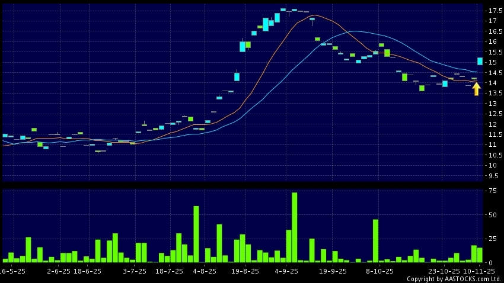Select the 4-9-25 date label

[286, 271]
